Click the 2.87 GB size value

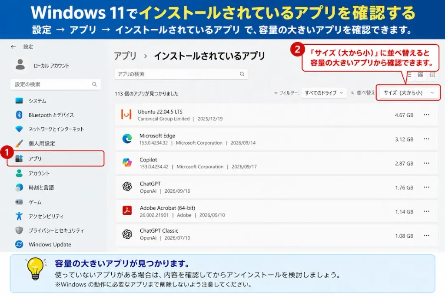pyautogui.click(x=404, y=163)
